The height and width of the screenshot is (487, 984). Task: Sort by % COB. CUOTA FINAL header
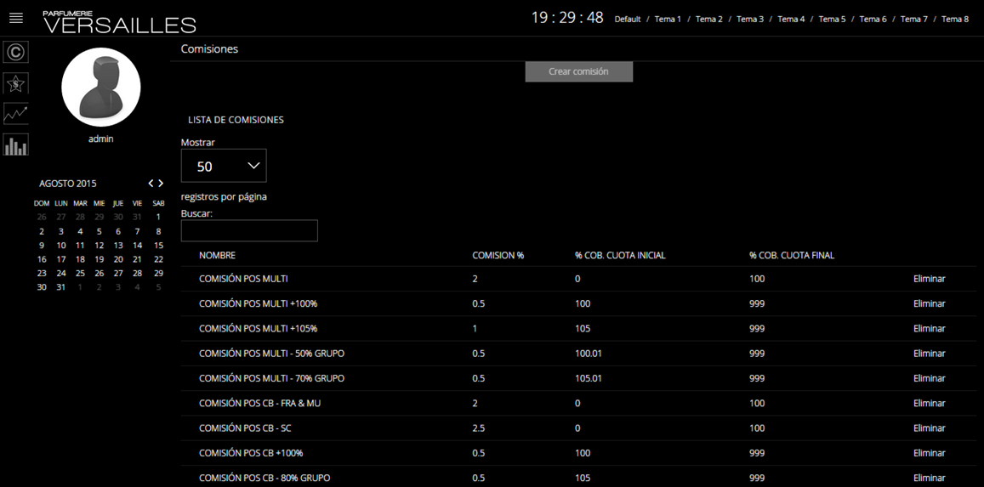(x=792, y=256)
